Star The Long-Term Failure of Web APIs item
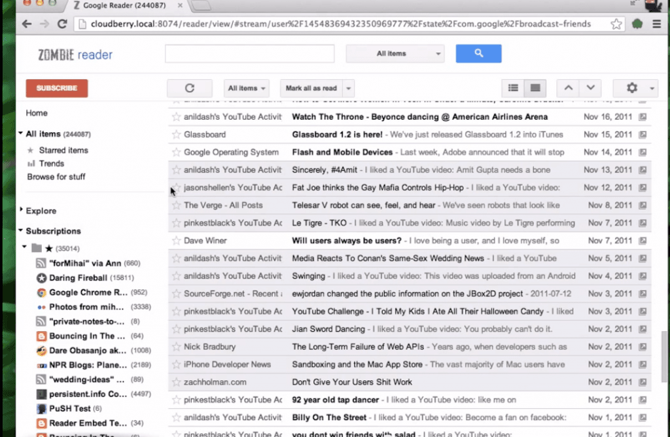Screen dimensions: 670x437 click(176, 347)
